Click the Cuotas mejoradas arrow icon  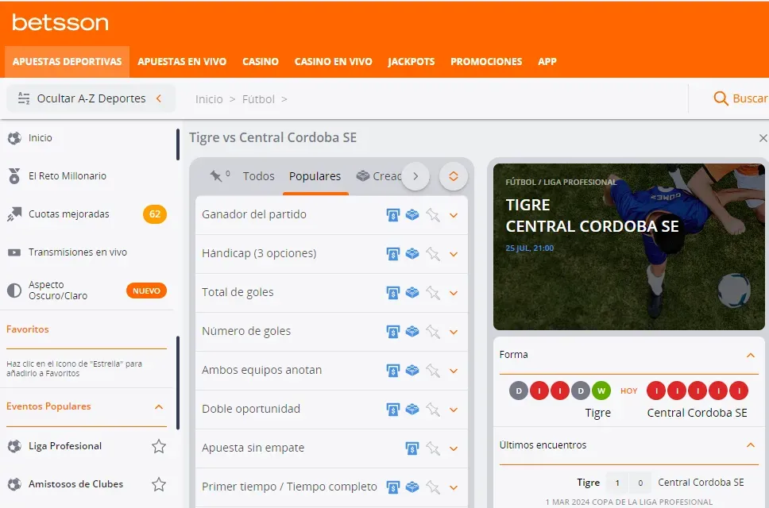[14, 214]
